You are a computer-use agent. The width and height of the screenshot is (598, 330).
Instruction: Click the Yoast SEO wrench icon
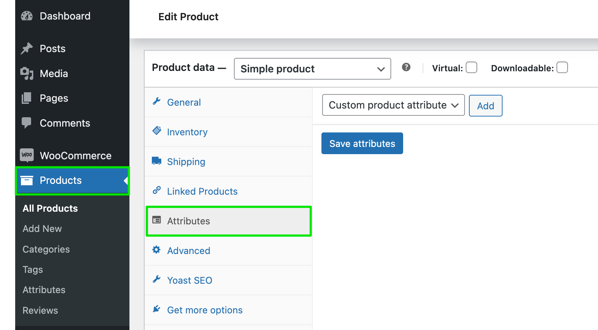point(157,279)
